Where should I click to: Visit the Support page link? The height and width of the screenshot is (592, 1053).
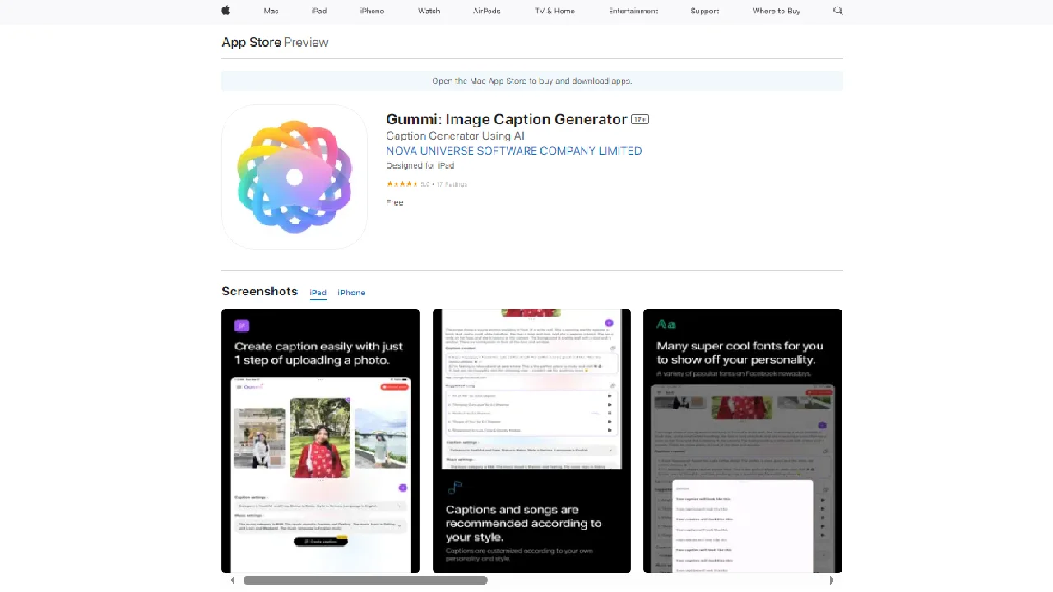click(x=704, y=11)
